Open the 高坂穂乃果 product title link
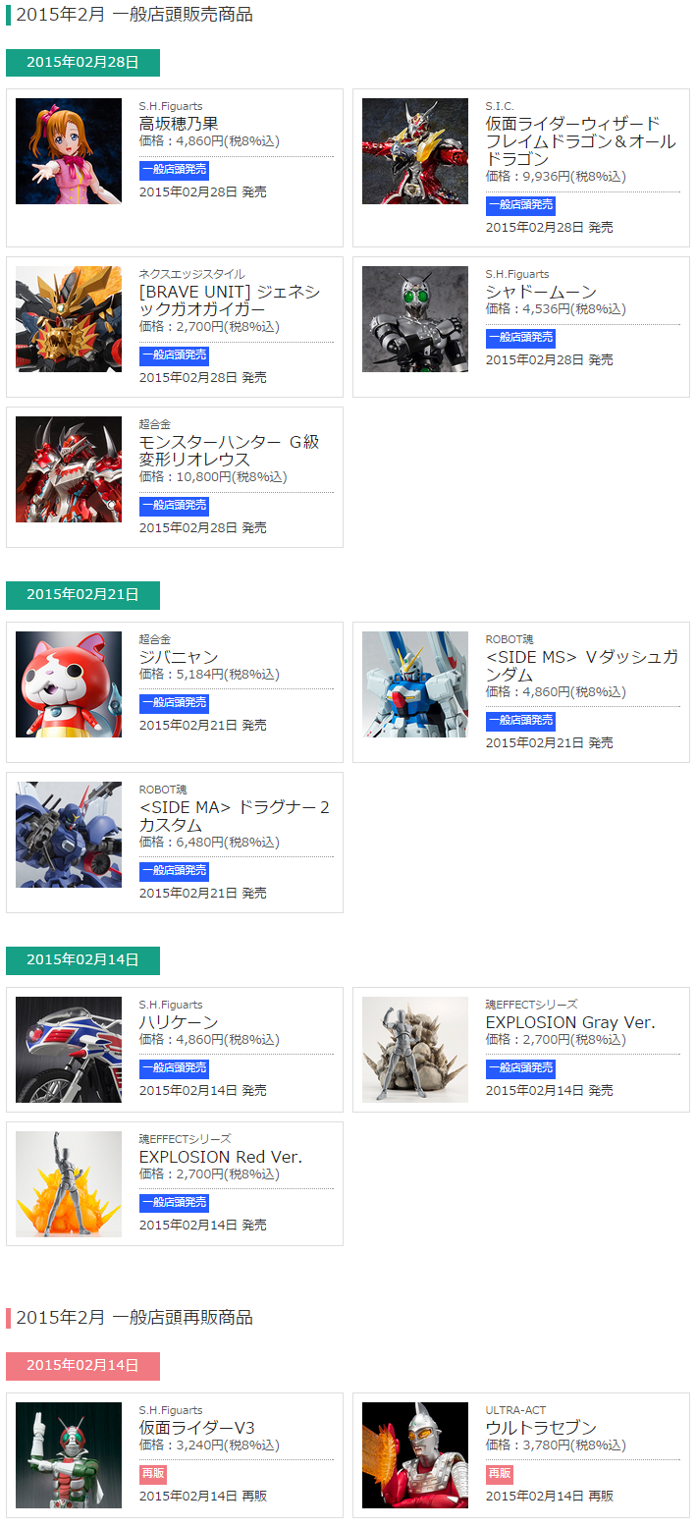The height and width of the screenshot is (1527, 697). pyautogui.click(x=179, y=124)
